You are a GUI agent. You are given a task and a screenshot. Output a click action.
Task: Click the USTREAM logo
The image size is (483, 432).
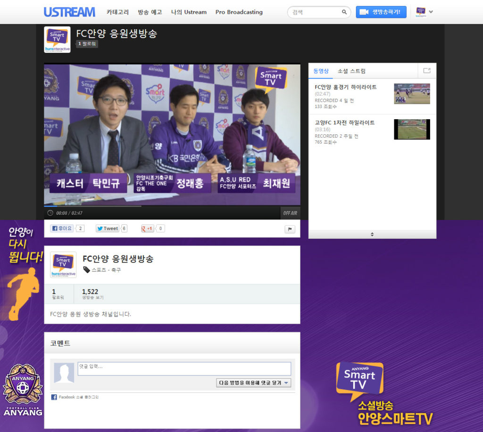pyautogui.click(x=69, y=12)
